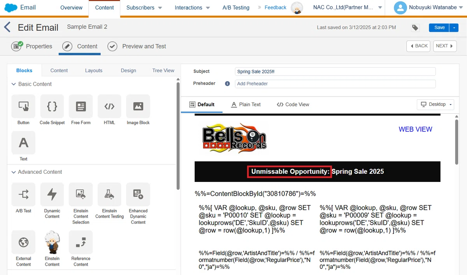This screenshot has width=467, height=275.
Task: Click the NEXT navigation button
Action: pyautogui.click(x=444, y=46)
